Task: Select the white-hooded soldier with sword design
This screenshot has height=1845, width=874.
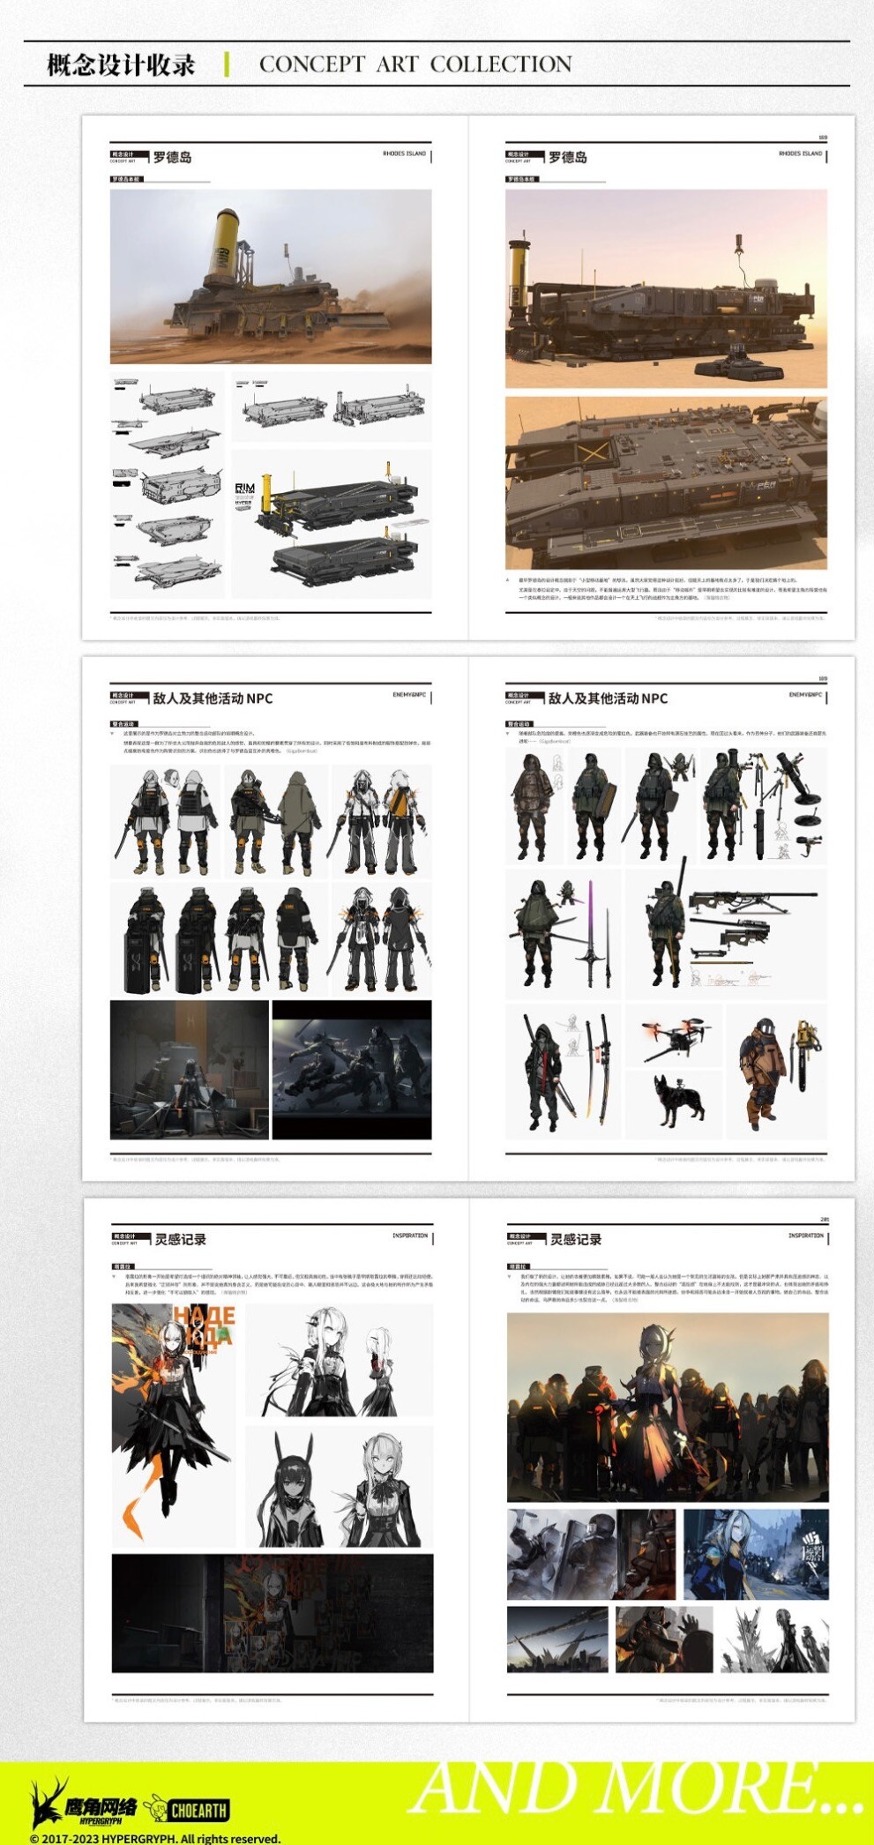Action: (164, 821)
